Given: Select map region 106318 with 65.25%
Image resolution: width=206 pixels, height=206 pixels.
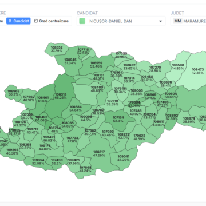Looking at the screenshot, I should 61,96.
